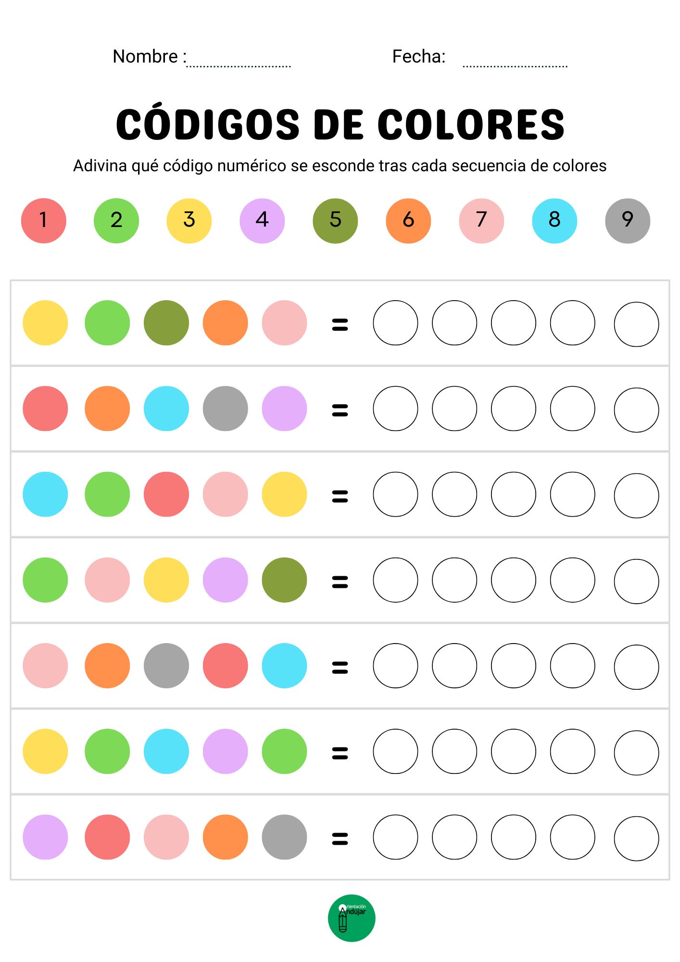This screenshot has width=680, height=962.
Task: Select the purple circle in the fourth sequence row
Action: pos(226,580)
